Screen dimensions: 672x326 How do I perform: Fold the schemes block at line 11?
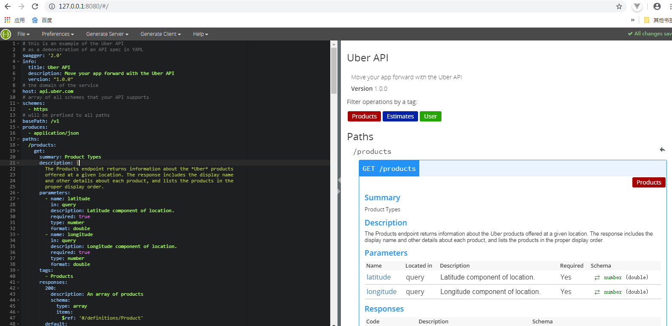(x=18, y=104)
